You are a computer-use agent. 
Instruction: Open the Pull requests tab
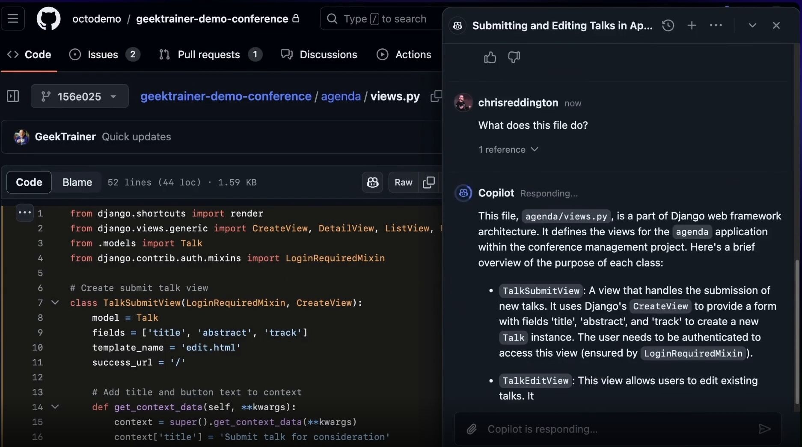(209, 54)
